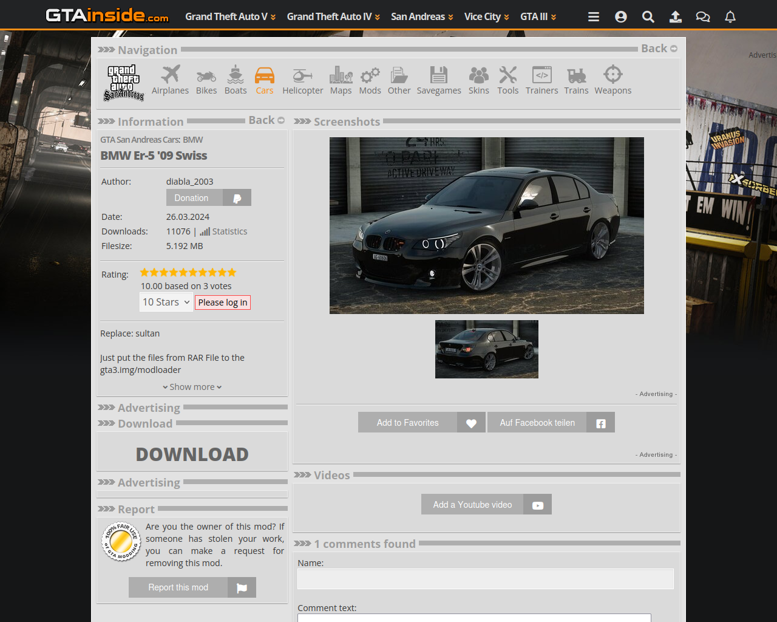Click the gold star rating display
Image resolution: width=777 pixels, height=622 pixels.
(188, 273)
